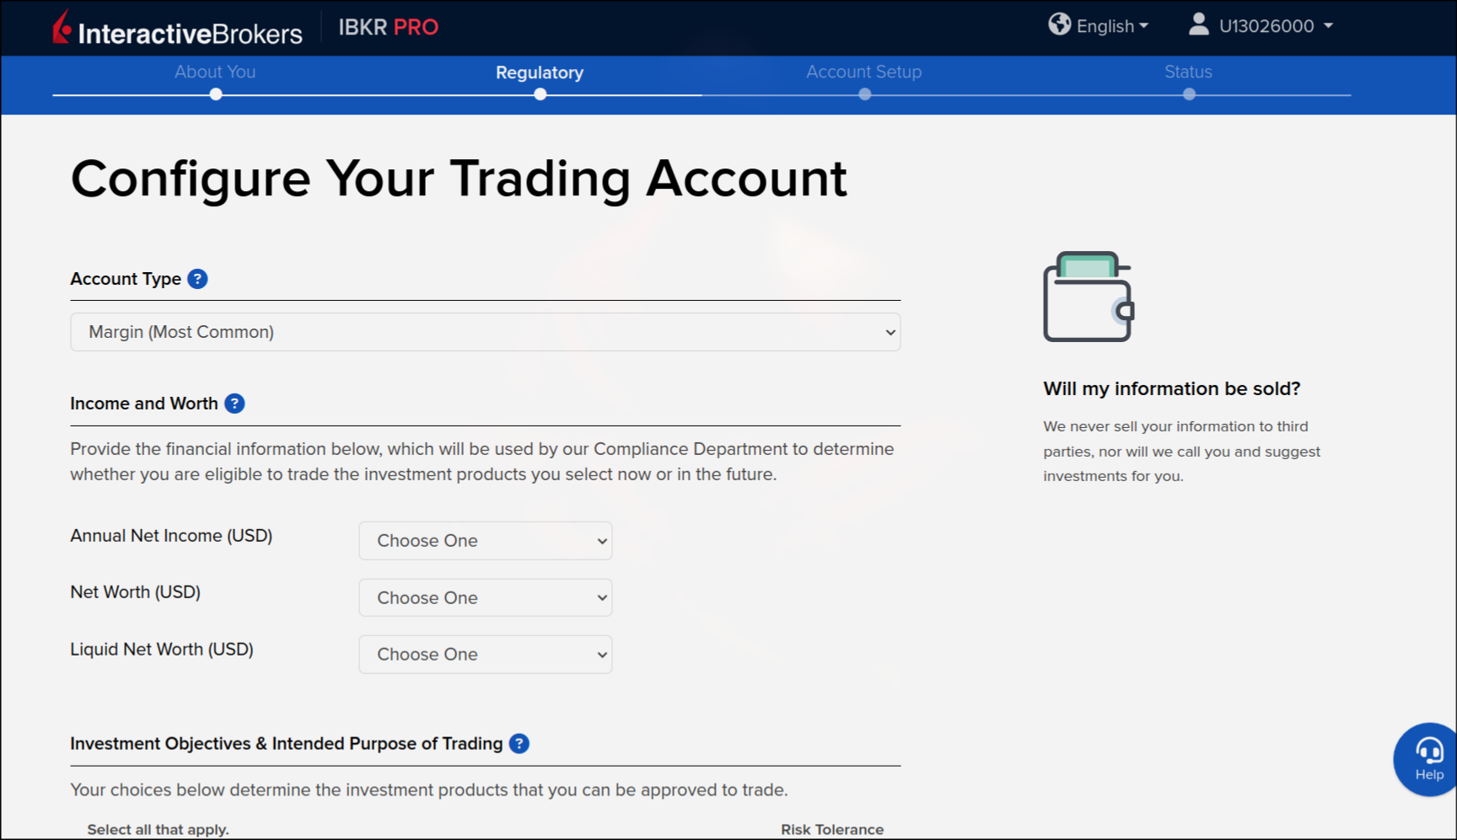The image size is (1457, 840).
Task: Open Investment Objectives help question icon
Action: click(519, 744)
